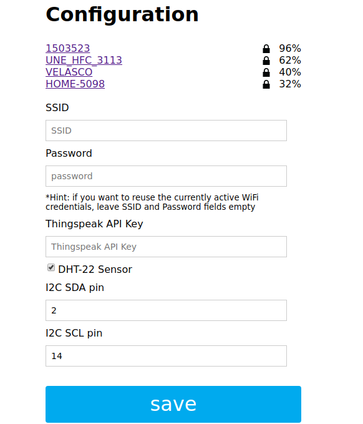Click the 40% signal strength value
Viewport: 363px width, 424px height.
pyautogui.click(x=290, y=72)
